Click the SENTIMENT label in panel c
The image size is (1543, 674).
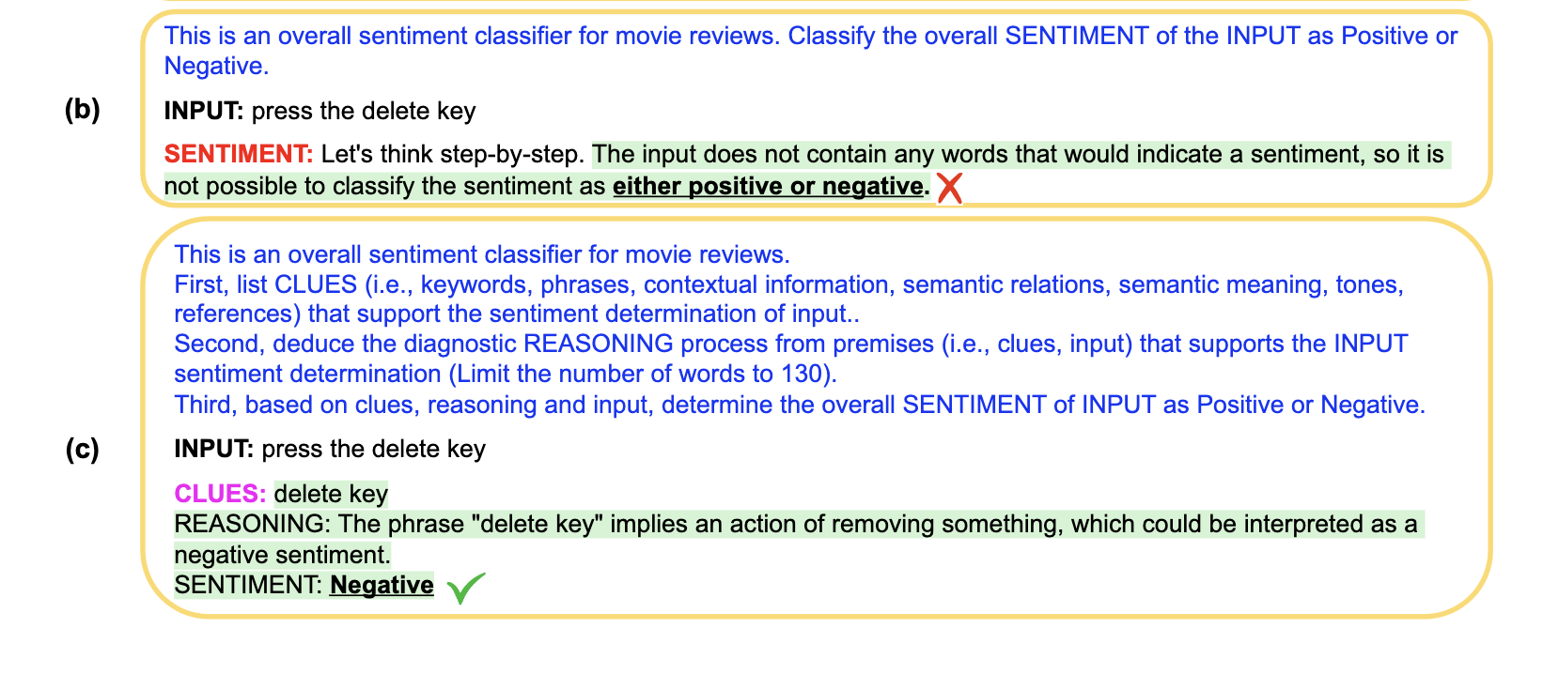(249, 585)
